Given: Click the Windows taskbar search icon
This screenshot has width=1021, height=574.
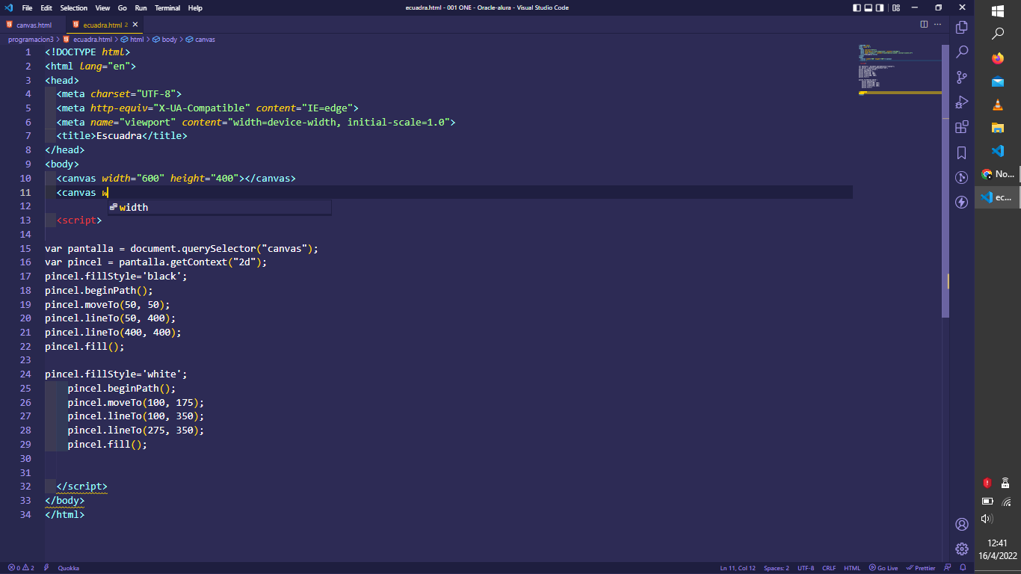Looking at the screenshot, I should [x=998, y=34].
